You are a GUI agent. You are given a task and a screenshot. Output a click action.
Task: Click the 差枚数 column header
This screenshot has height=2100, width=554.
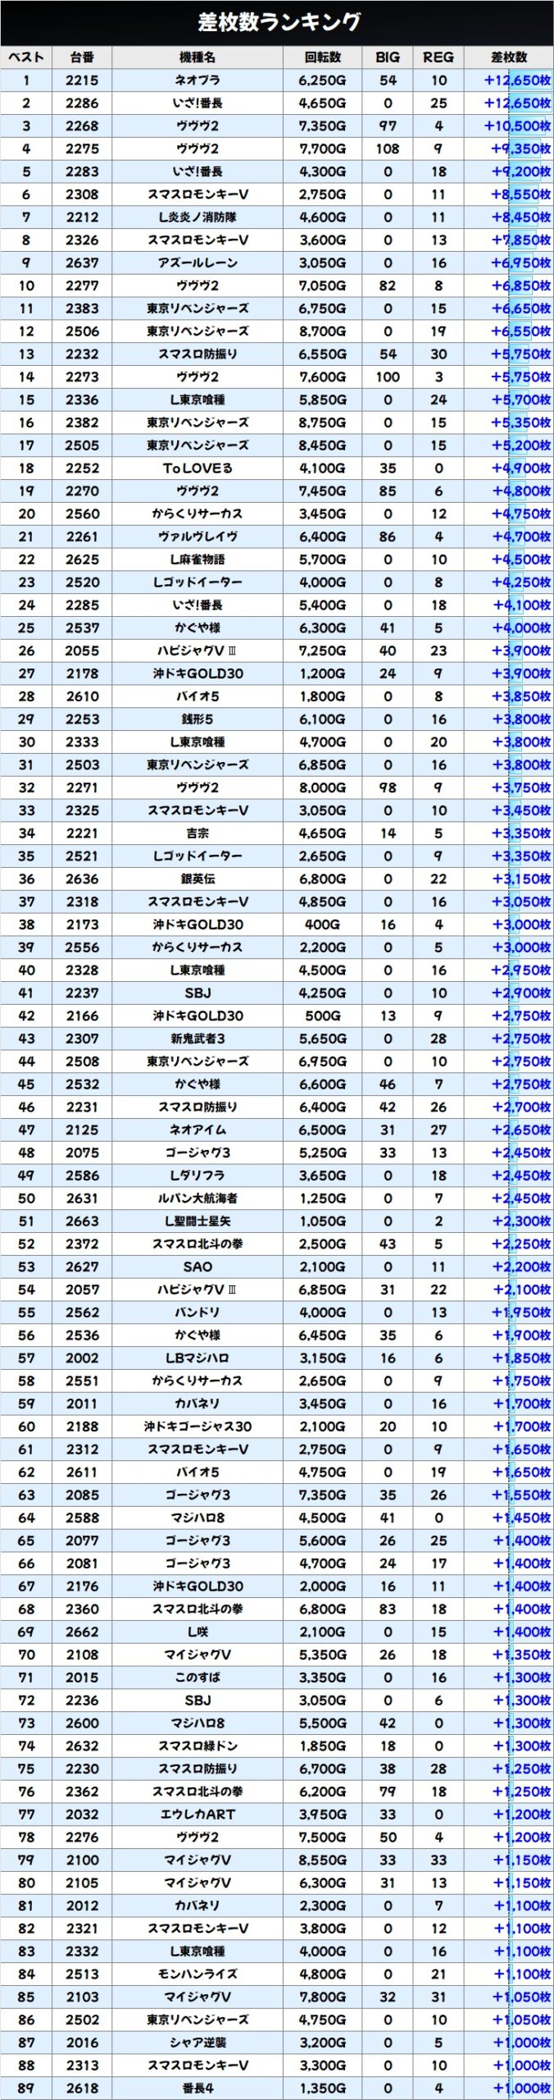pos(508,57)
